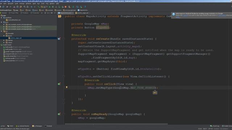Navigate Back with the left arrow icon
The image size is (232, 130).
coord(32,7)
